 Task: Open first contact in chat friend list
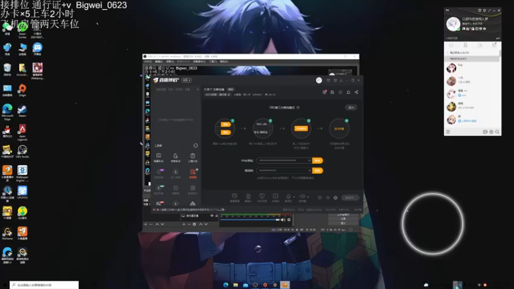click(x=472, y=68)
